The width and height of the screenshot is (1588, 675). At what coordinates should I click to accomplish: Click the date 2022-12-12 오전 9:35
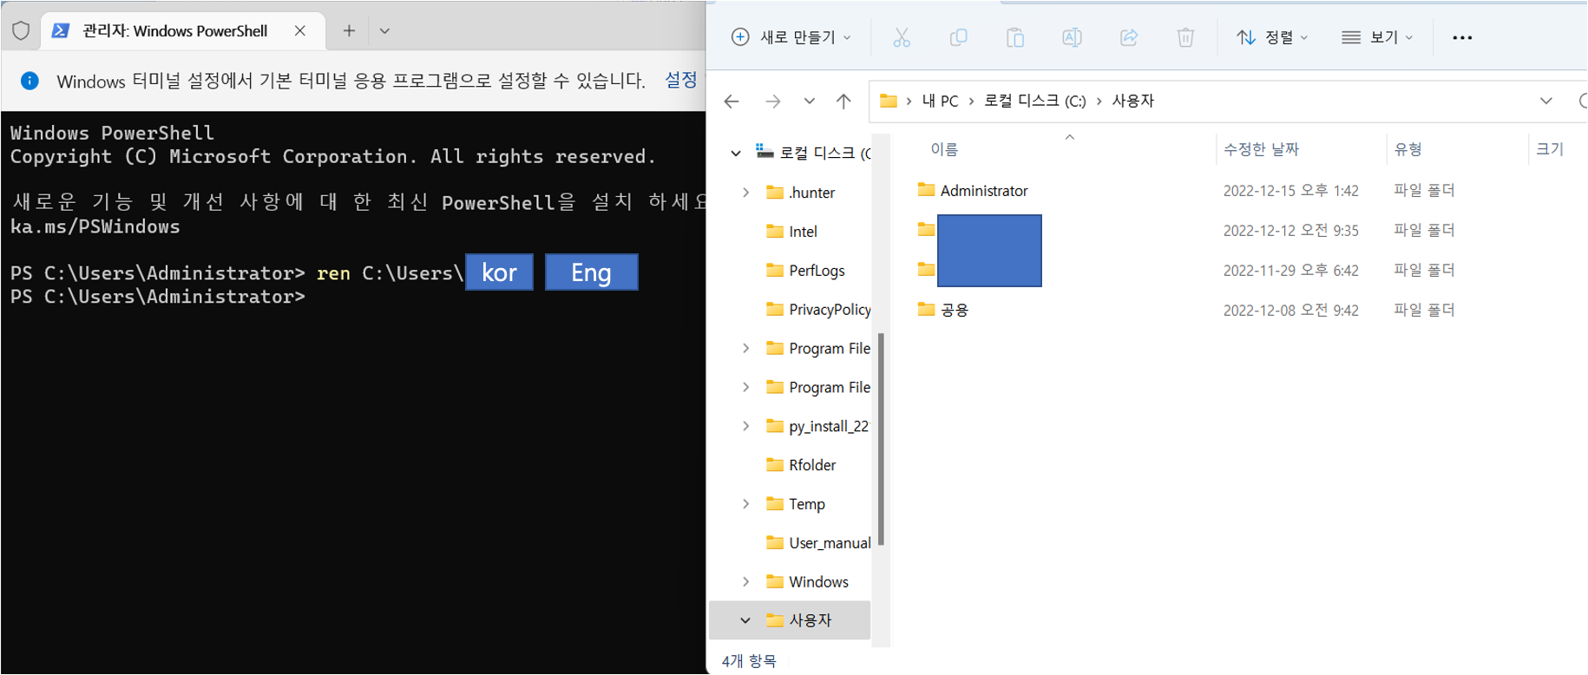(1290, 230)
